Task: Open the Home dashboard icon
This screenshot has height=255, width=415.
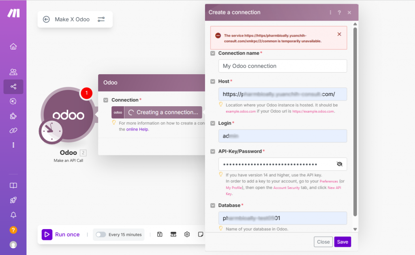Action: 13,47
